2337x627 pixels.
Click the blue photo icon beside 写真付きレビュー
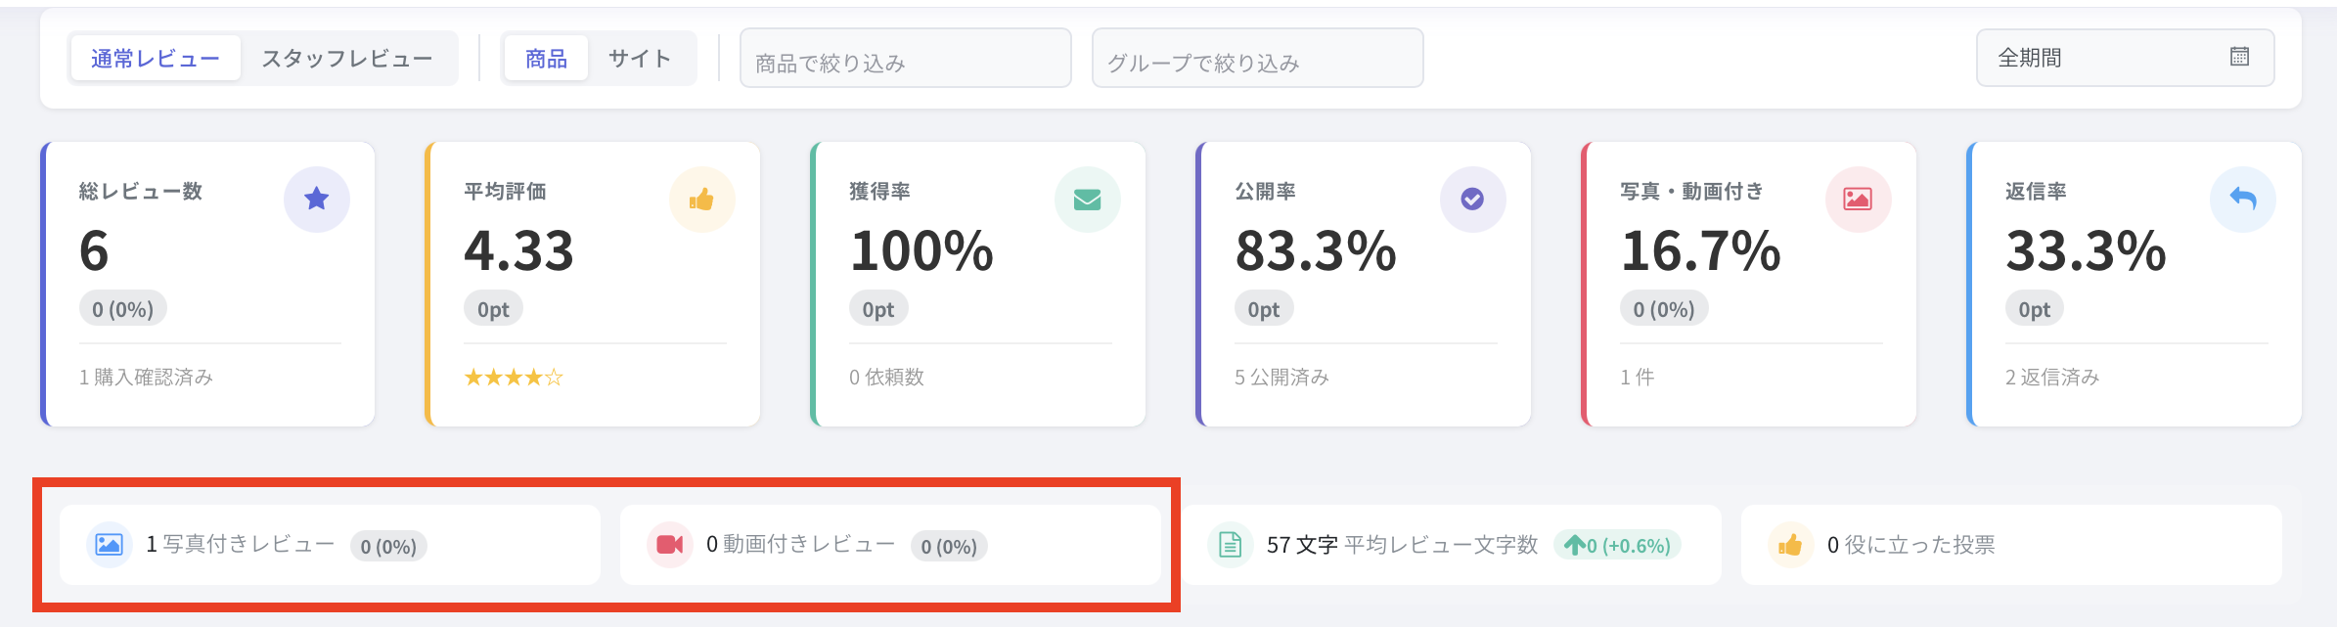point(110,545)
